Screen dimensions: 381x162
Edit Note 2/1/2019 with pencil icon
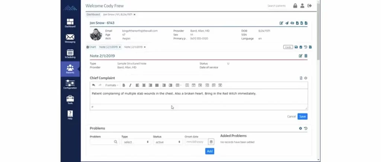[301, 56]
